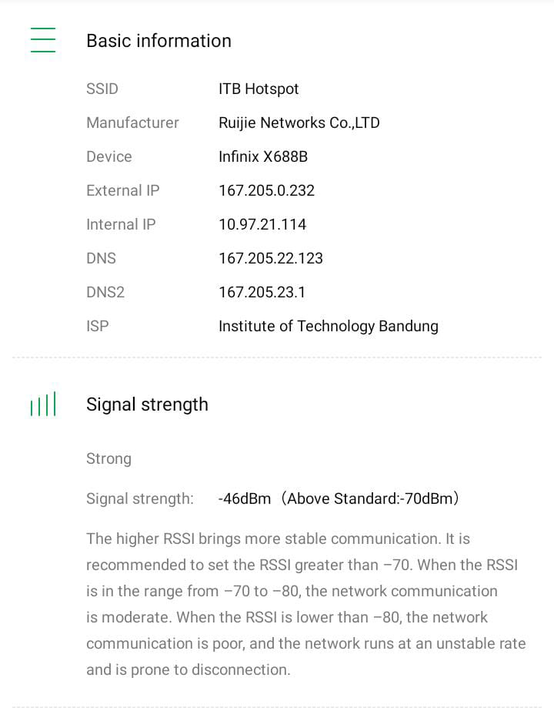Click the -46dBm signal strength reading
The width and height of the screenshot is (554, 708).
tap(245, 498)
